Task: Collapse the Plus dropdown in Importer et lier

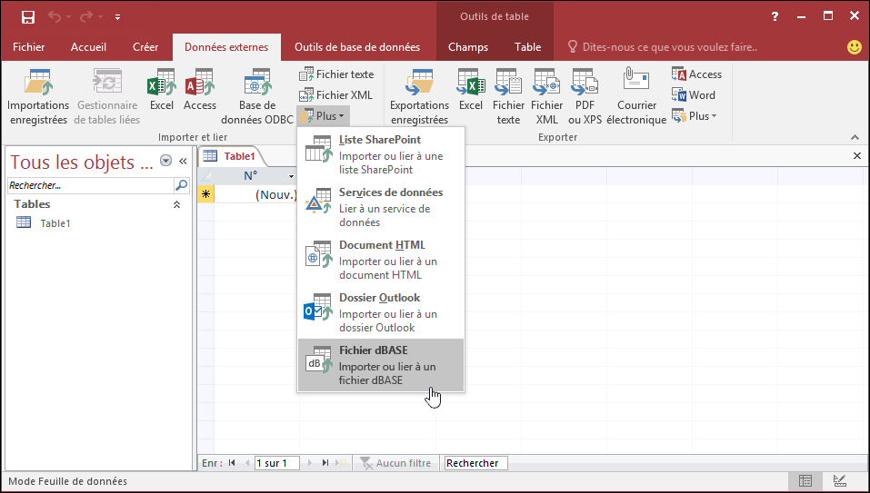Action: pos(323,116)
